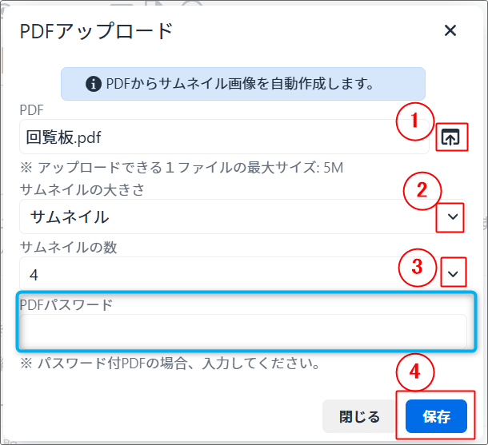The image size is (488, 445).
Task: Expand the サムネイルの大きさ dropdown arrow
Action: pyautogui.click(x=453, y=217)
